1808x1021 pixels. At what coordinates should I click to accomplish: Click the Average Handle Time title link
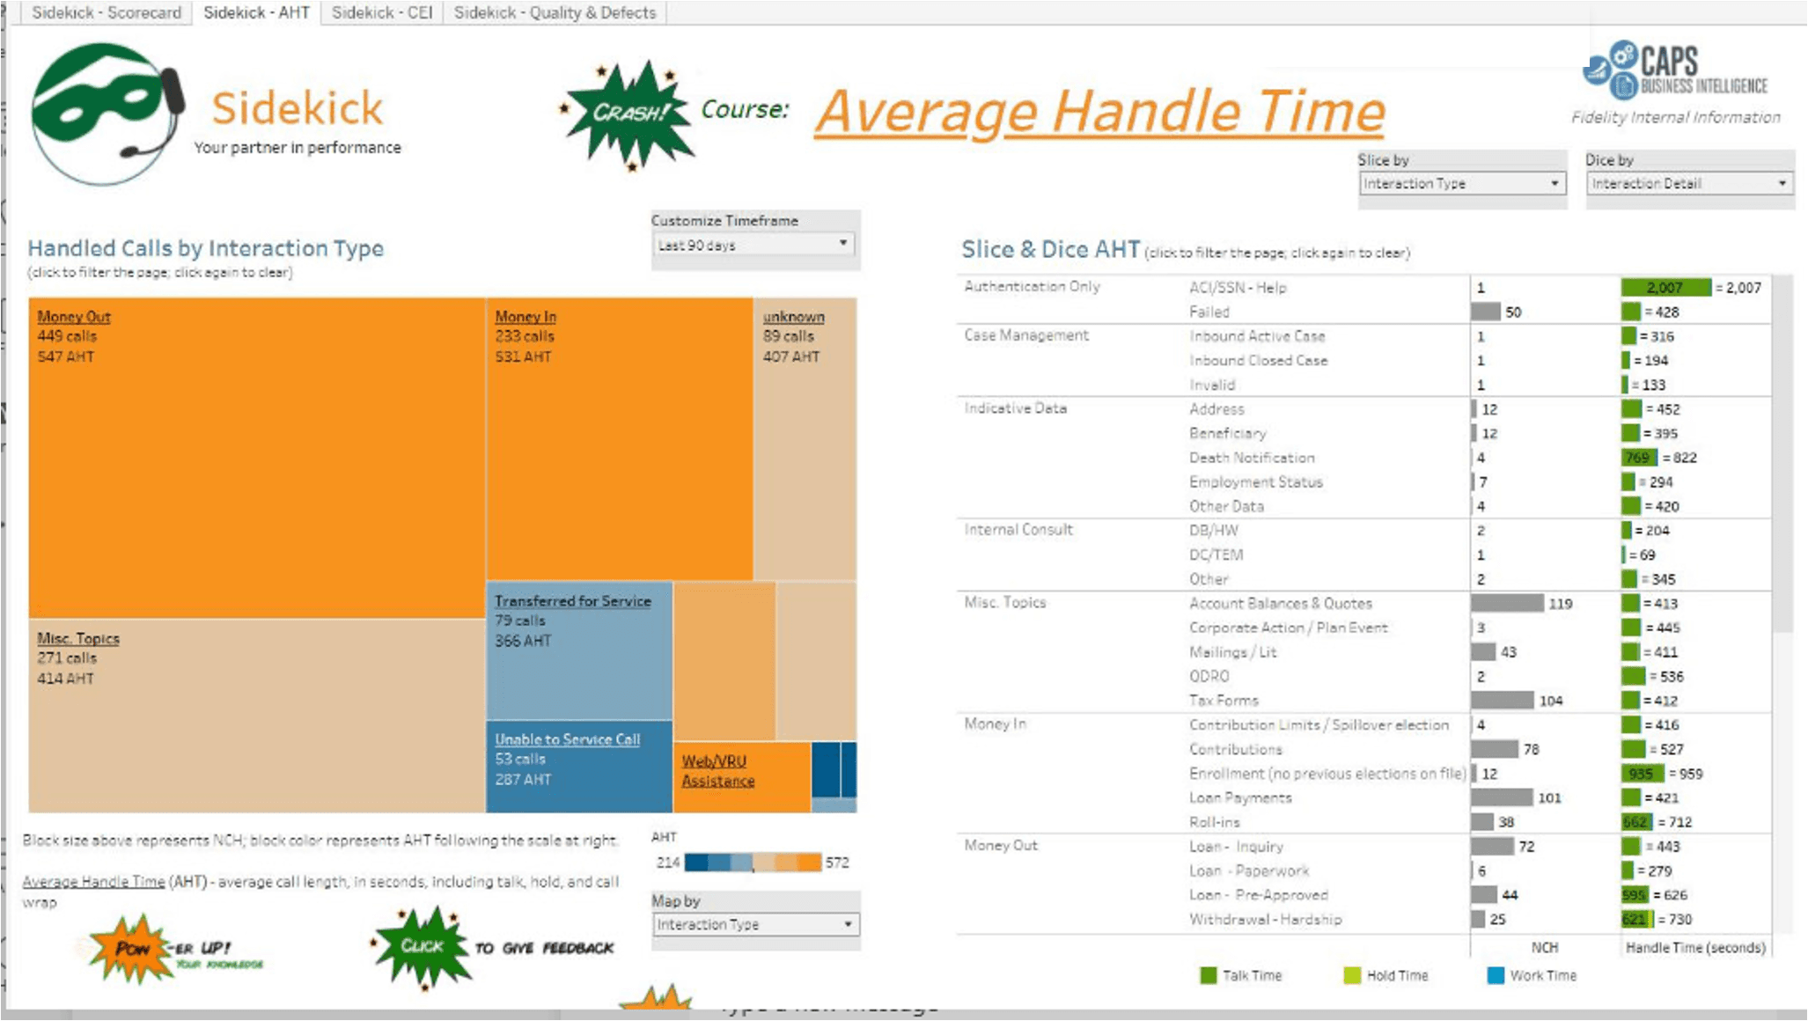pyautogui.click(x=1099, y=111)
